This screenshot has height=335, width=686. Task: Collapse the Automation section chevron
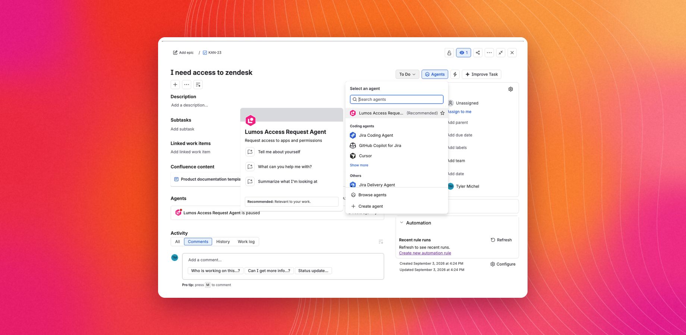pos(402,223)
